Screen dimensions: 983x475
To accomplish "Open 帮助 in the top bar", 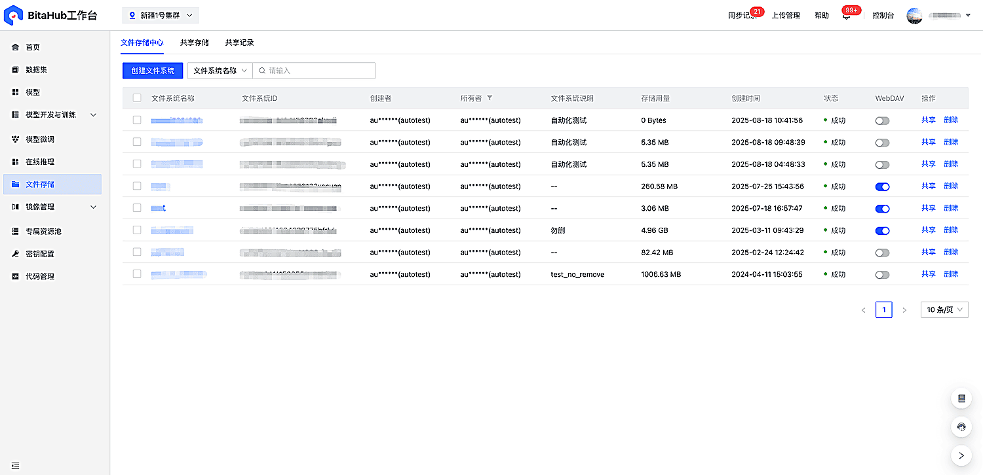I will tap(822, 16).
